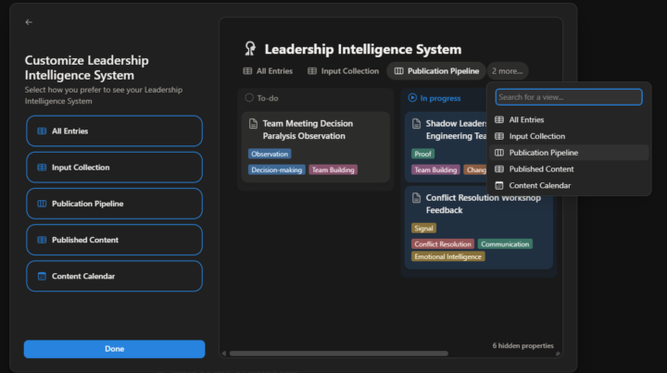Click the page icon on Conflict Resolution card
The height and width of the screenshot is (373, 667).
tap(417, 198)
